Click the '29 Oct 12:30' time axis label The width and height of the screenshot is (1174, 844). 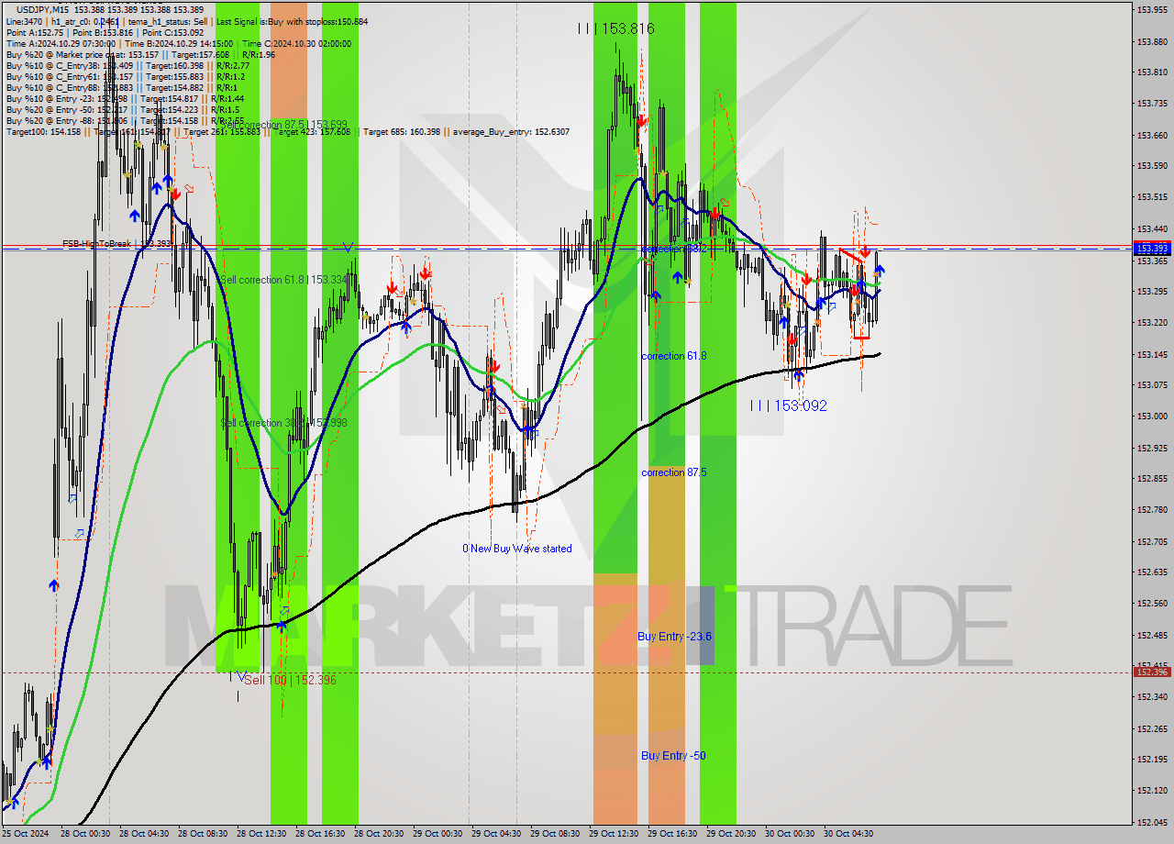tap(613, 834)
